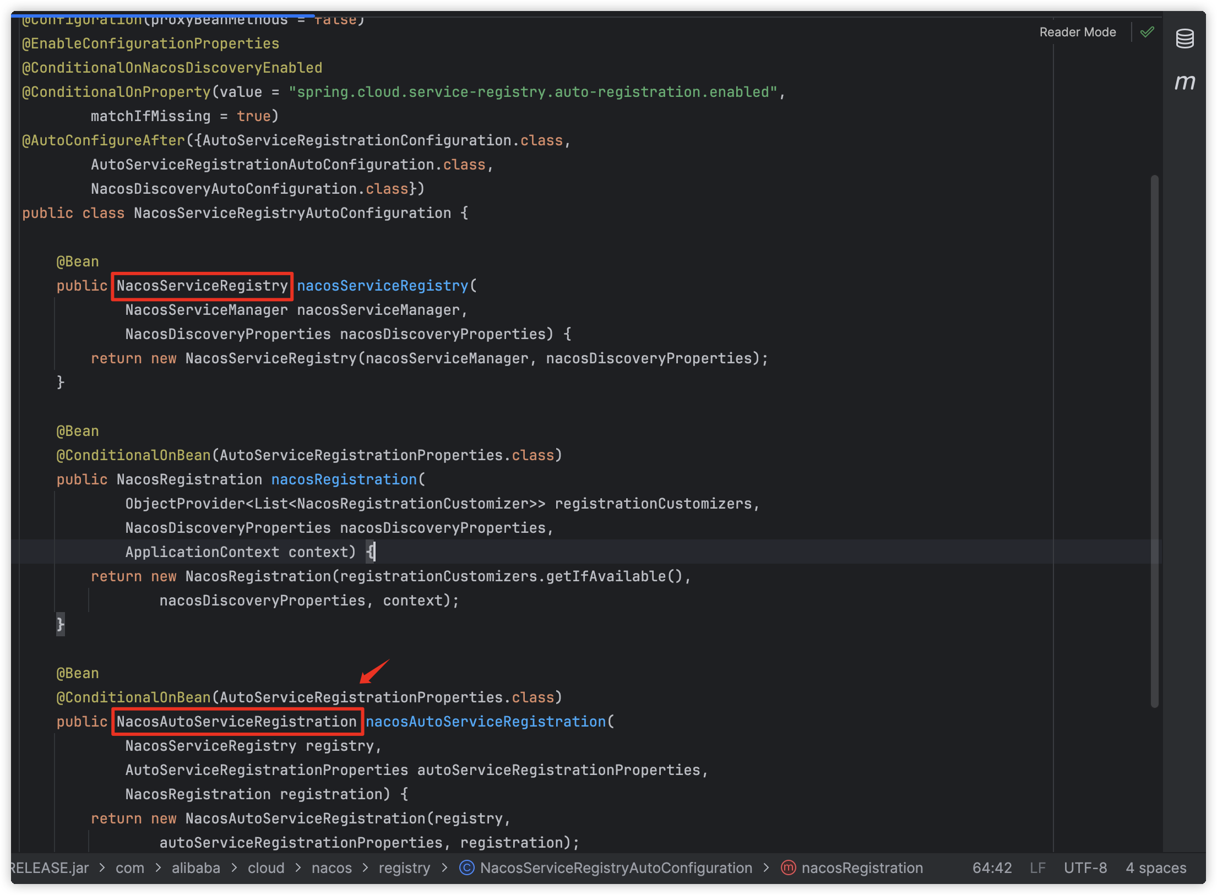Click the ApplicationContext context parameter

(236, 552)
